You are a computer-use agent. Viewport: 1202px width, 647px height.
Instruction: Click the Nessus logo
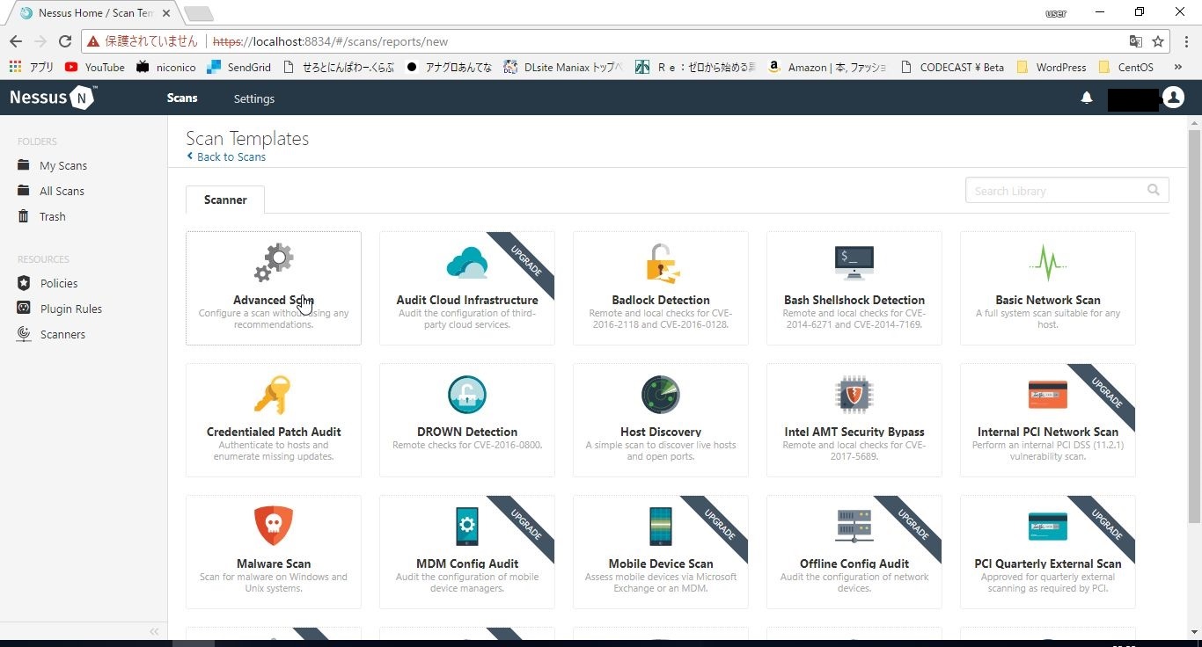pos(53,98)
